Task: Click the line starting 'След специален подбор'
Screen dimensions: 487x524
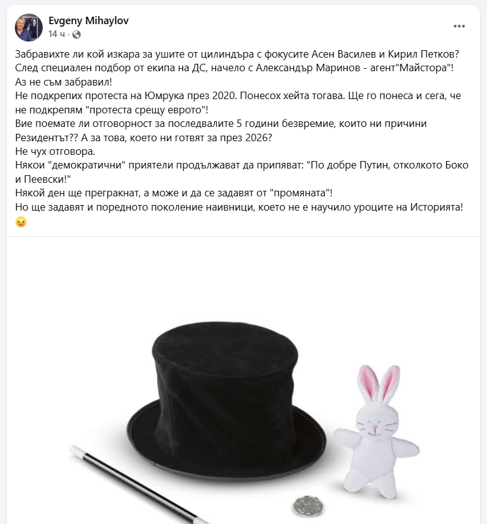Action: [235, 68]
